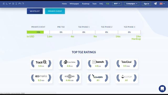168x95 pixels.
Task: Open the chat widget bubble
Action: coord(162,89)
